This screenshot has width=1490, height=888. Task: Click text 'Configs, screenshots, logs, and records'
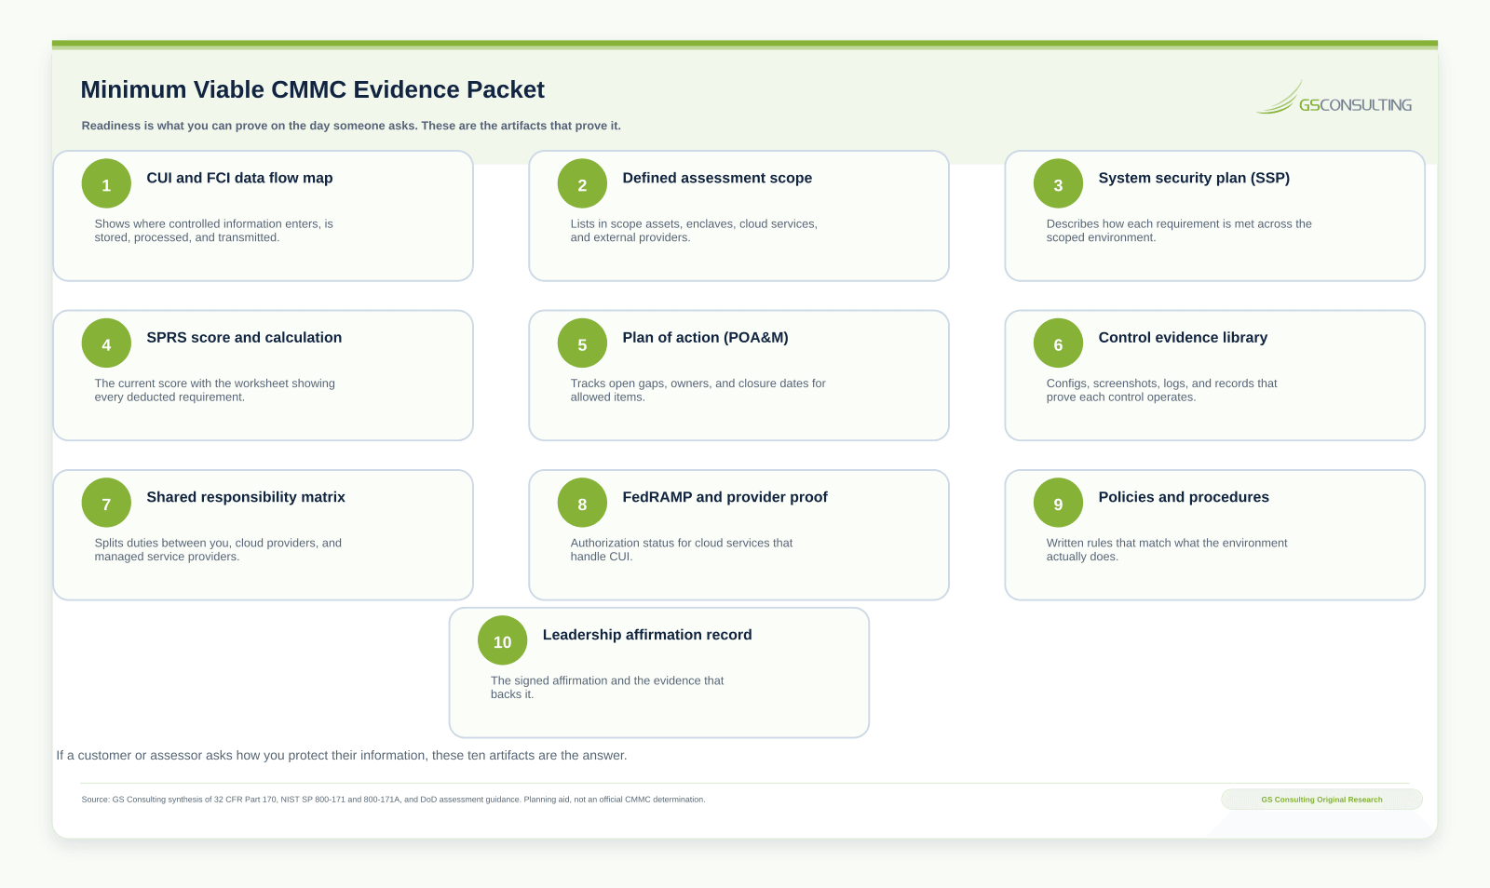tap(1161, 390)
